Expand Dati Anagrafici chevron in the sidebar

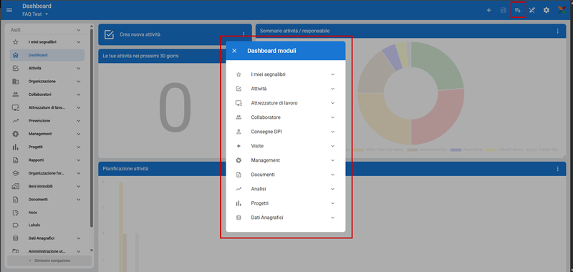click(78, 238)
